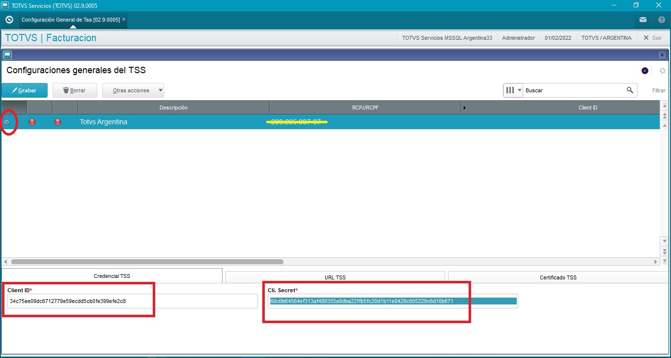Click into the Client ID input field
Image resolution: width=671 pixels, height=358 pixels.
(x=132, y=301)
